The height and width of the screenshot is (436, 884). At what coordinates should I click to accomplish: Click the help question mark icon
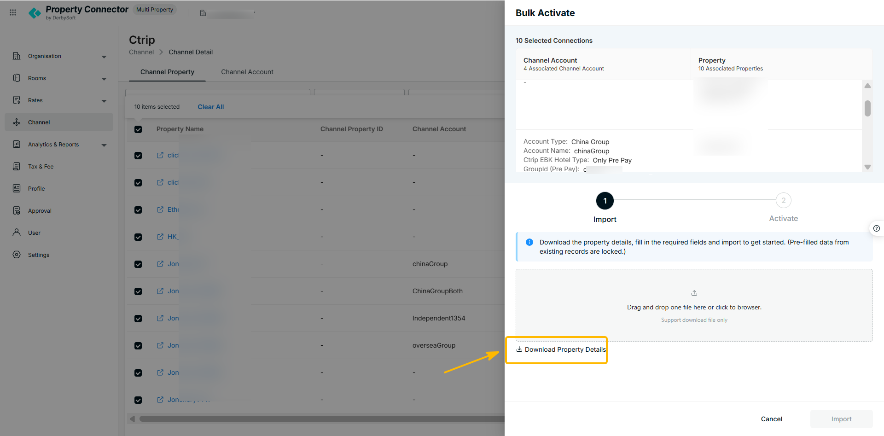tap(877, 228)
